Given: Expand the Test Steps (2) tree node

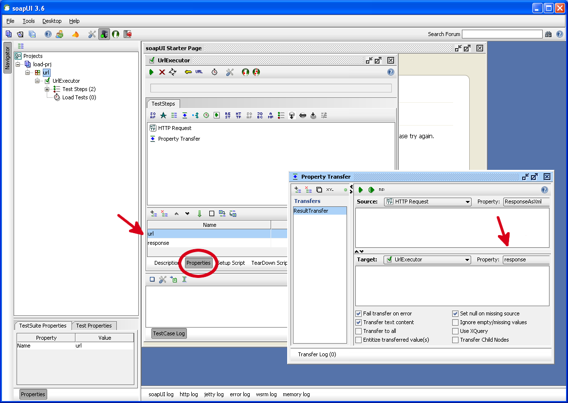Looking at the screenshot, I should pyautogui.click(x=47, y=89).
